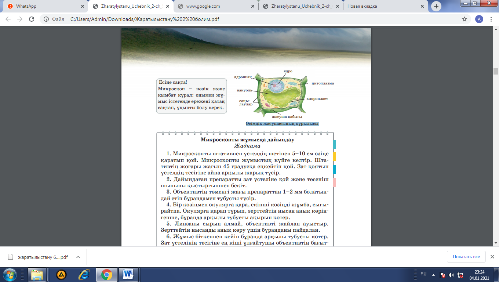Click the scrollbar down arrow
Image resolution: width=499 pixels, height=282 pixels.
pos(496,243)
